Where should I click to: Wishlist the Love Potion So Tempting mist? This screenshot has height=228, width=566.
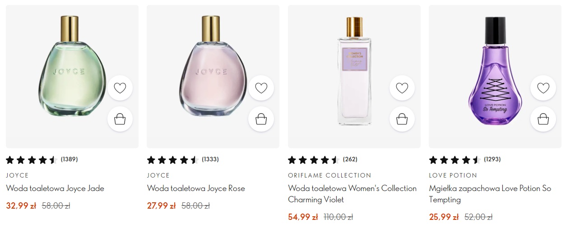point(543,88)
